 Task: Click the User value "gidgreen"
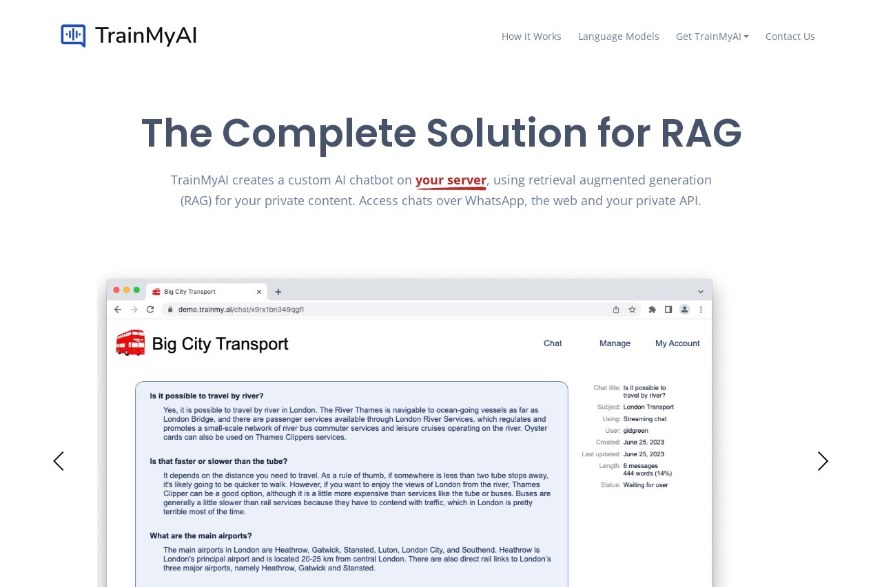coord(636,431)
